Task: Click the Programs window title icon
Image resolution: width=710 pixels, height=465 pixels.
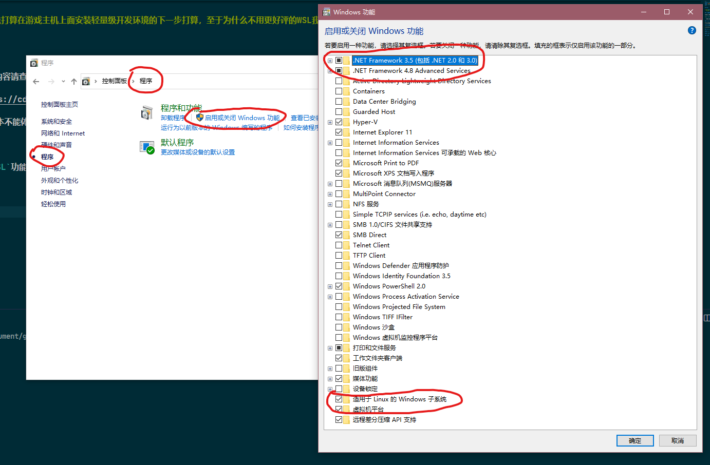Action: pyautogui.click(x=34, y=63)
